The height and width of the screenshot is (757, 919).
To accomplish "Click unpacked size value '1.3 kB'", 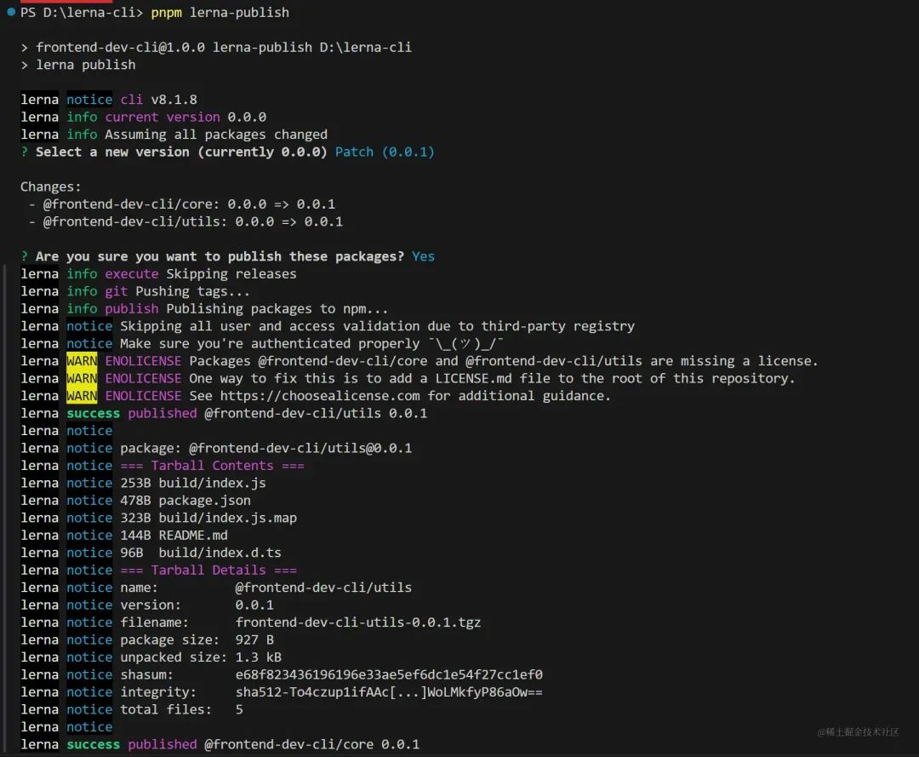I will (258, 657).
